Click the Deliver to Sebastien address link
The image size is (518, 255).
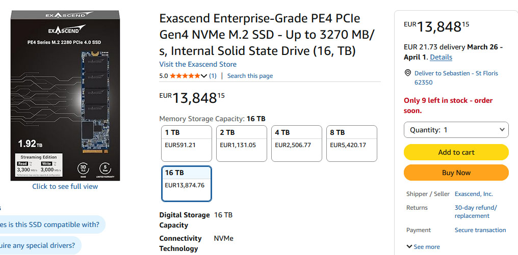click(x=456, y=77)
